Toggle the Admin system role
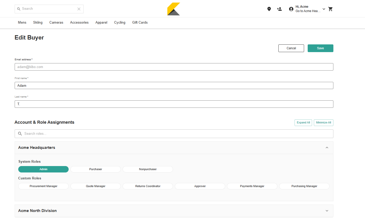Screen dimensions: 365x222 pyautogui.click(x=43, y=169)
